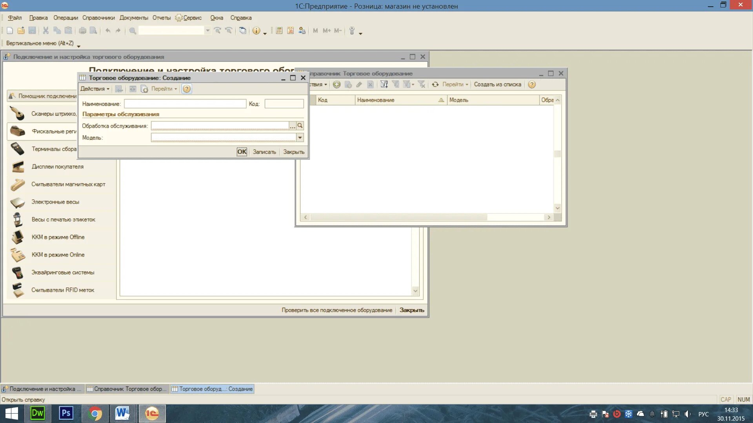Open the calendar icon in main toolbar

[x=290, y=31]
